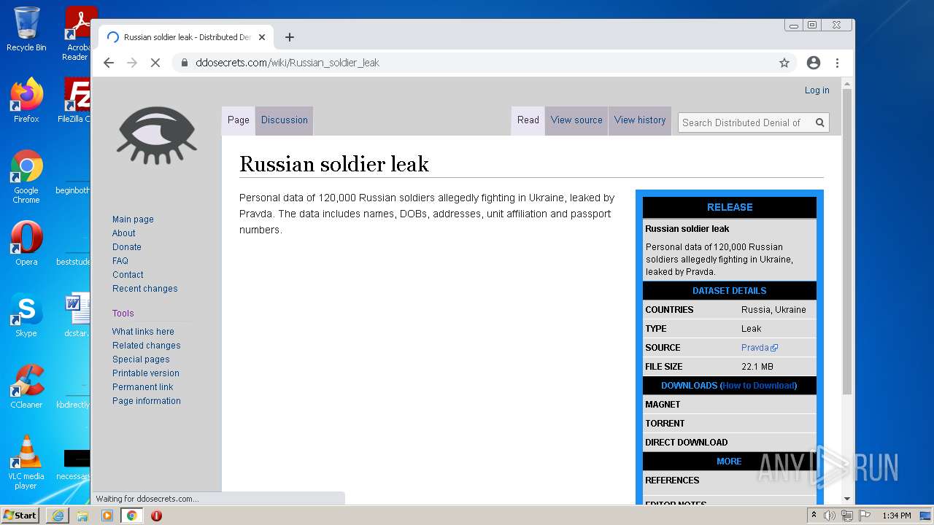This screenshot has height=525, width=934.
Task: Click the address bar URL
Action: (x=287, y=63)
